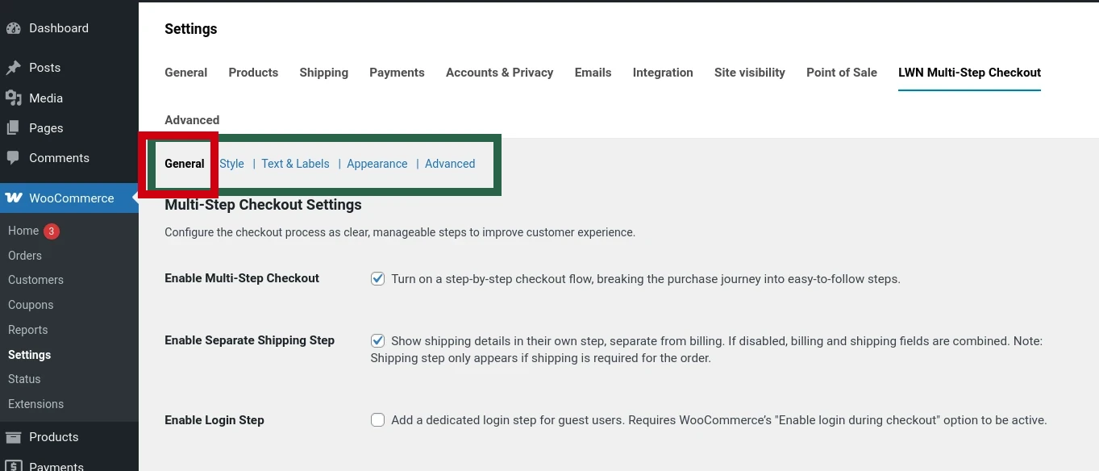Click the Pages icon in sidebar
The width and height of the screenshot is (1099, 471).
click(x=14, y=127)
